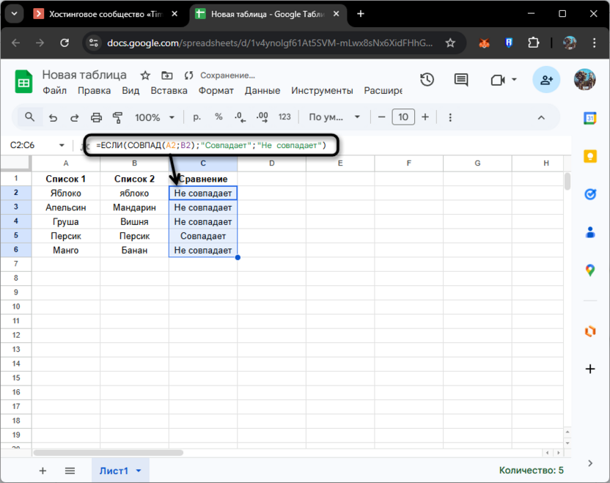The width and height of the screenshot is (610, 483).
Task: Move document to folder icon
Action: tap(167, 75)
